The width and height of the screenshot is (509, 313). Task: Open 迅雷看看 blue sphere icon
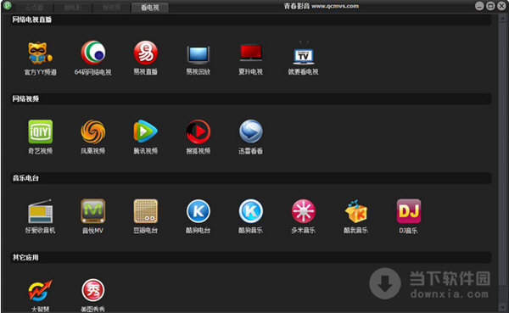click(x=251, y=131)
